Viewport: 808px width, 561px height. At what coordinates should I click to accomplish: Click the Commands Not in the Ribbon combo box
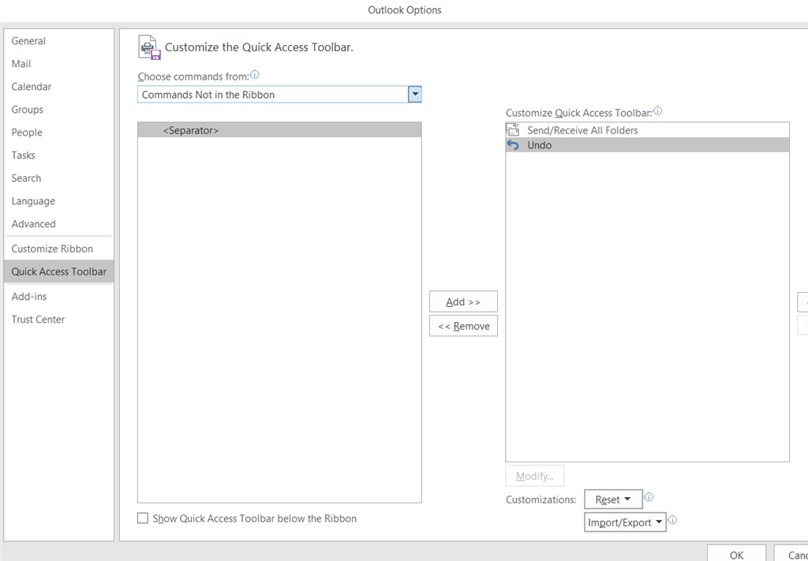279,94
